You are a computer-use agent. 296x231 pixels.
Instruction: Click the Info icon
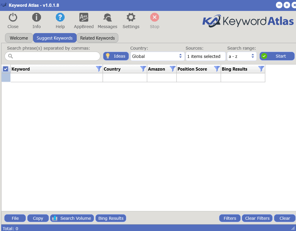(36, 20)
